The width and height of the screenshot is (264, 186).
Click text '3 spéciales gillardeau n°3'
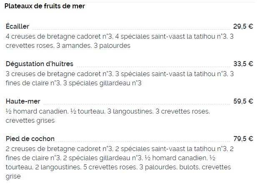tap(102, 83)
